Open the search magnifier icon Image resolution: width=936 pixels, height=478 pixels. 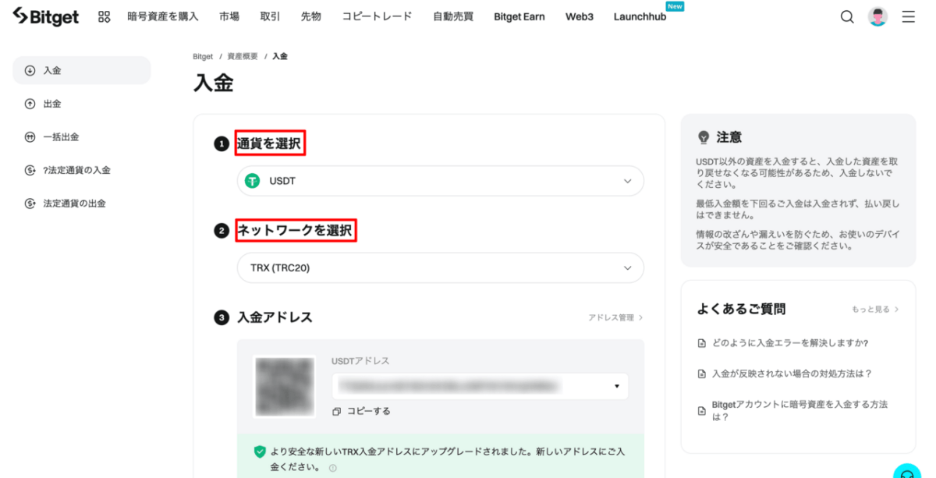click(x=847, y=16)
